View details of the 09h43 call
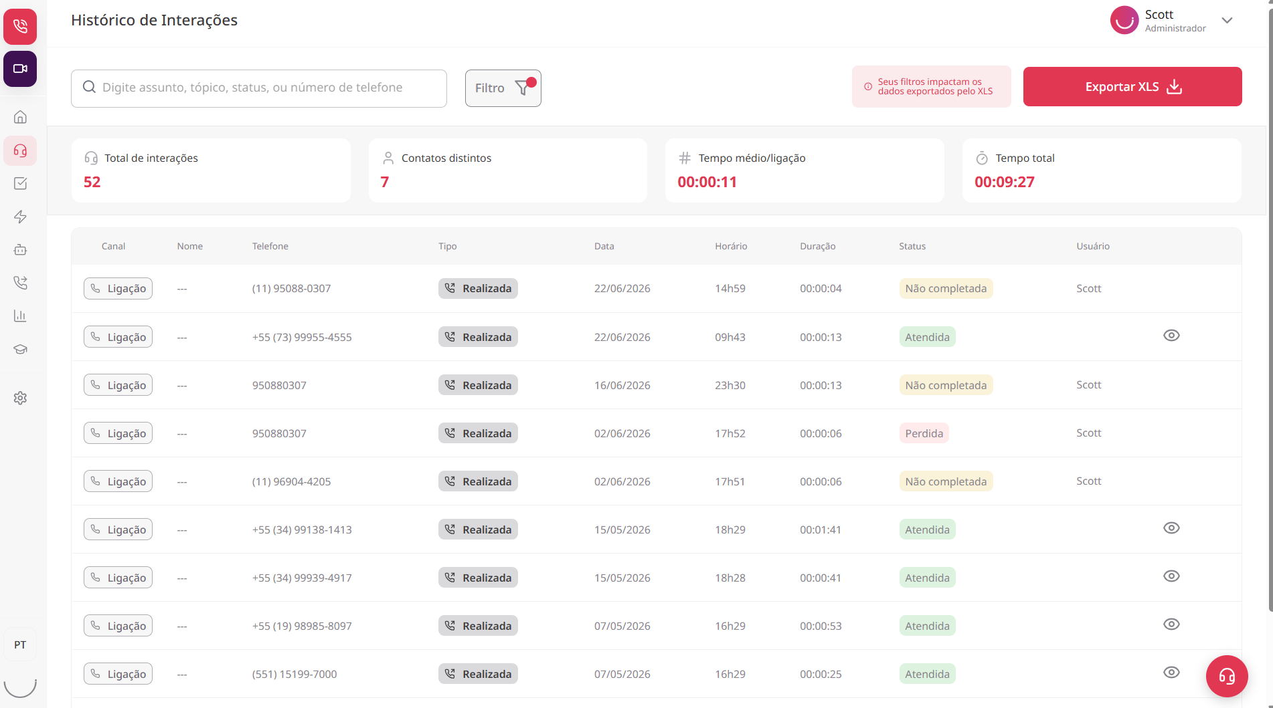Screen dimensions: 1273x708 [x=1171, y=336]
